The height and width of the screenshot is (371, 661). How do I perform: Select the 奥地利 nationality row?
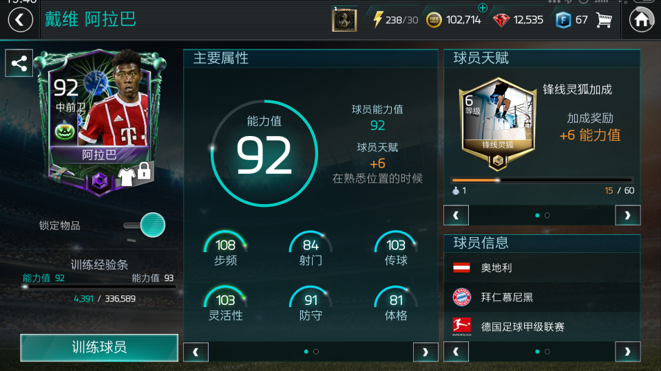point(542,267)
